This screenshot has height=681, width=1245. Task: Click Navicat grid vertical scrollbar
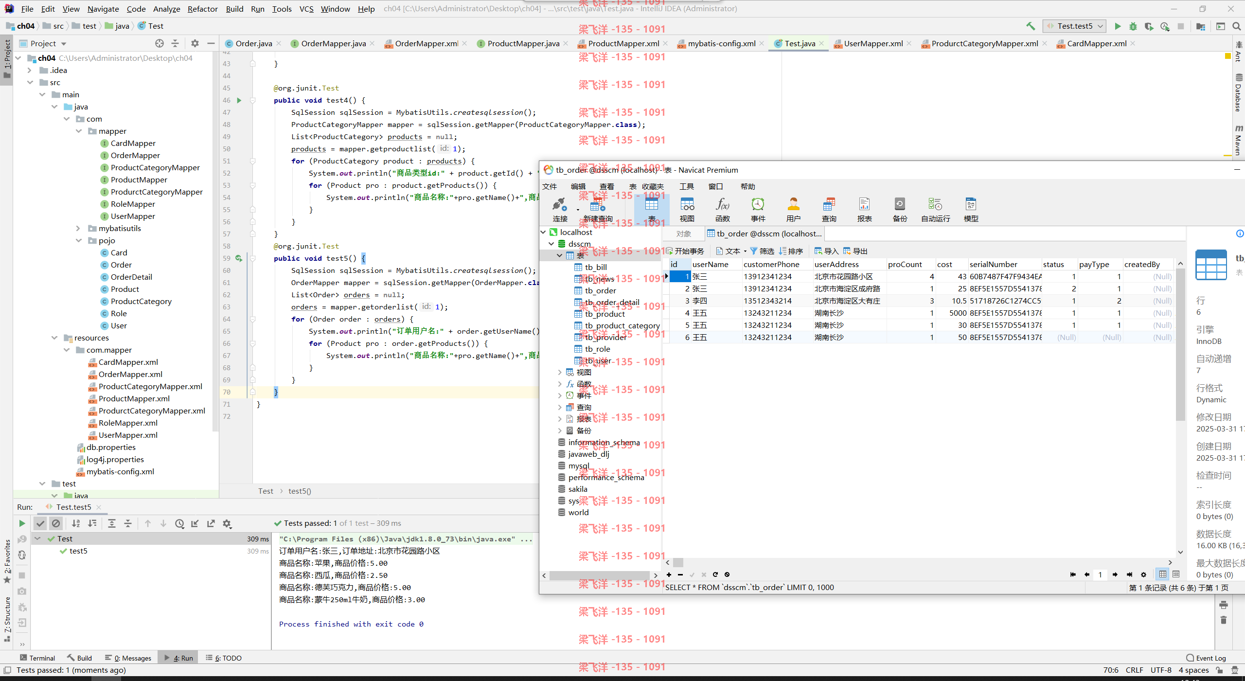1180,344
